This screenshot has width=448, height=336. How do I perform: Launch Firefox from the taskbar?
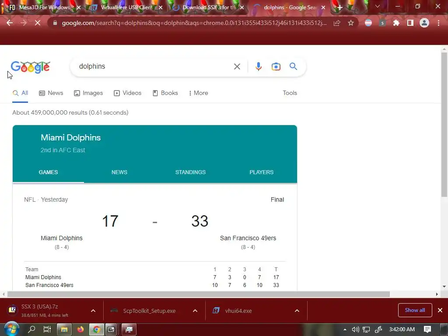click(x=80, y=329)
